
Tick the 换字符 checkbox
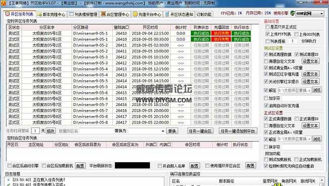[266, 147]
